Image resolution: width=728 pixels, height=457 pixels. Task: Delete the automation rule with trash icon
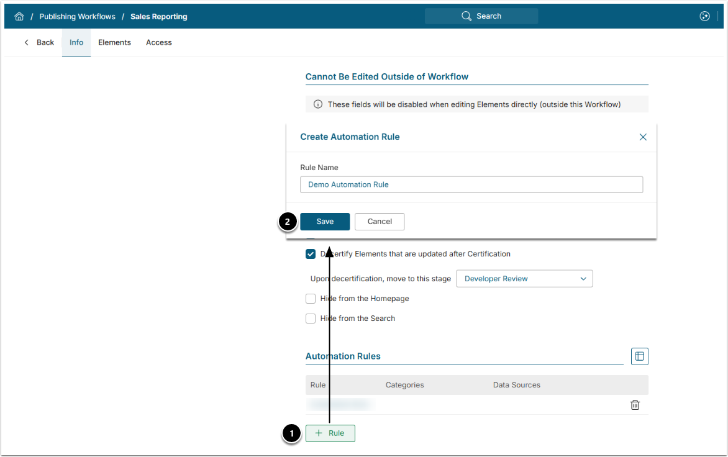[635, 405]
